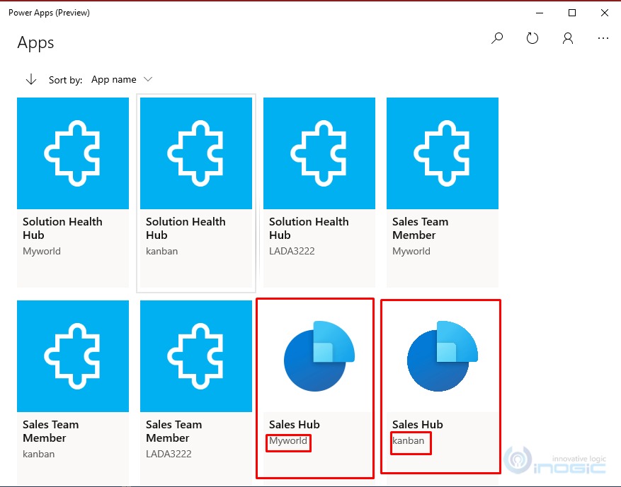Viewport: 621px width, 487px height.
Task: Open Solution Health Hub kanban puzzle icon
Action: 196,153
